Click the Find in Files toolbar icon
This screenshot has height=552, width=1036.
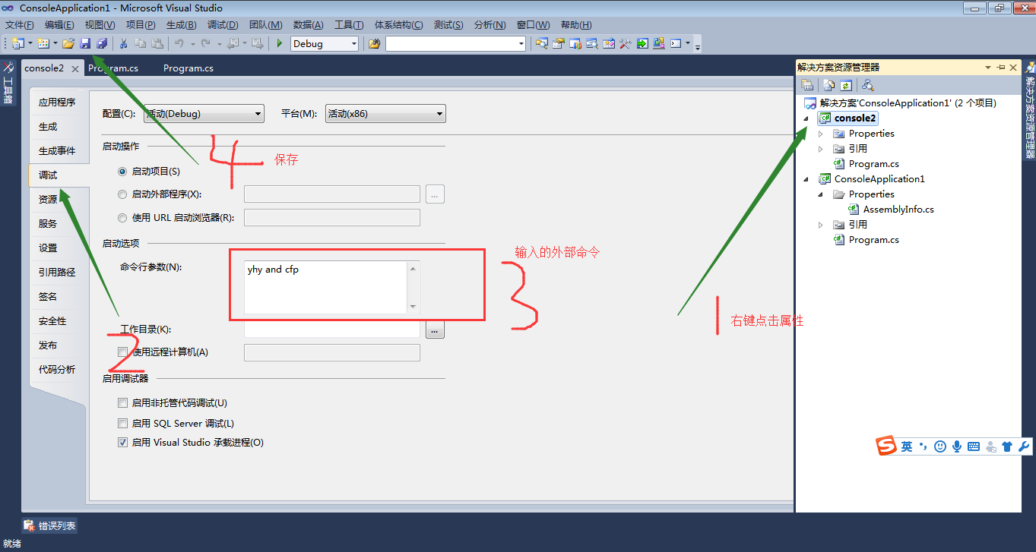(x=375, y=44)
